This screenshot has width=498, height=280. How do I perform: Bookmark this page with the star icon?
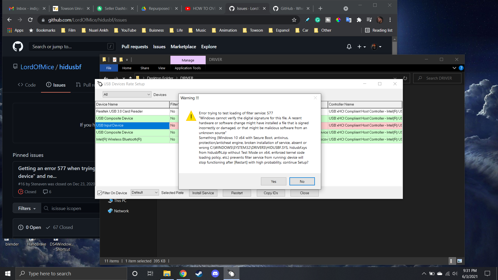pyautogui.click(x=294, y=20)
